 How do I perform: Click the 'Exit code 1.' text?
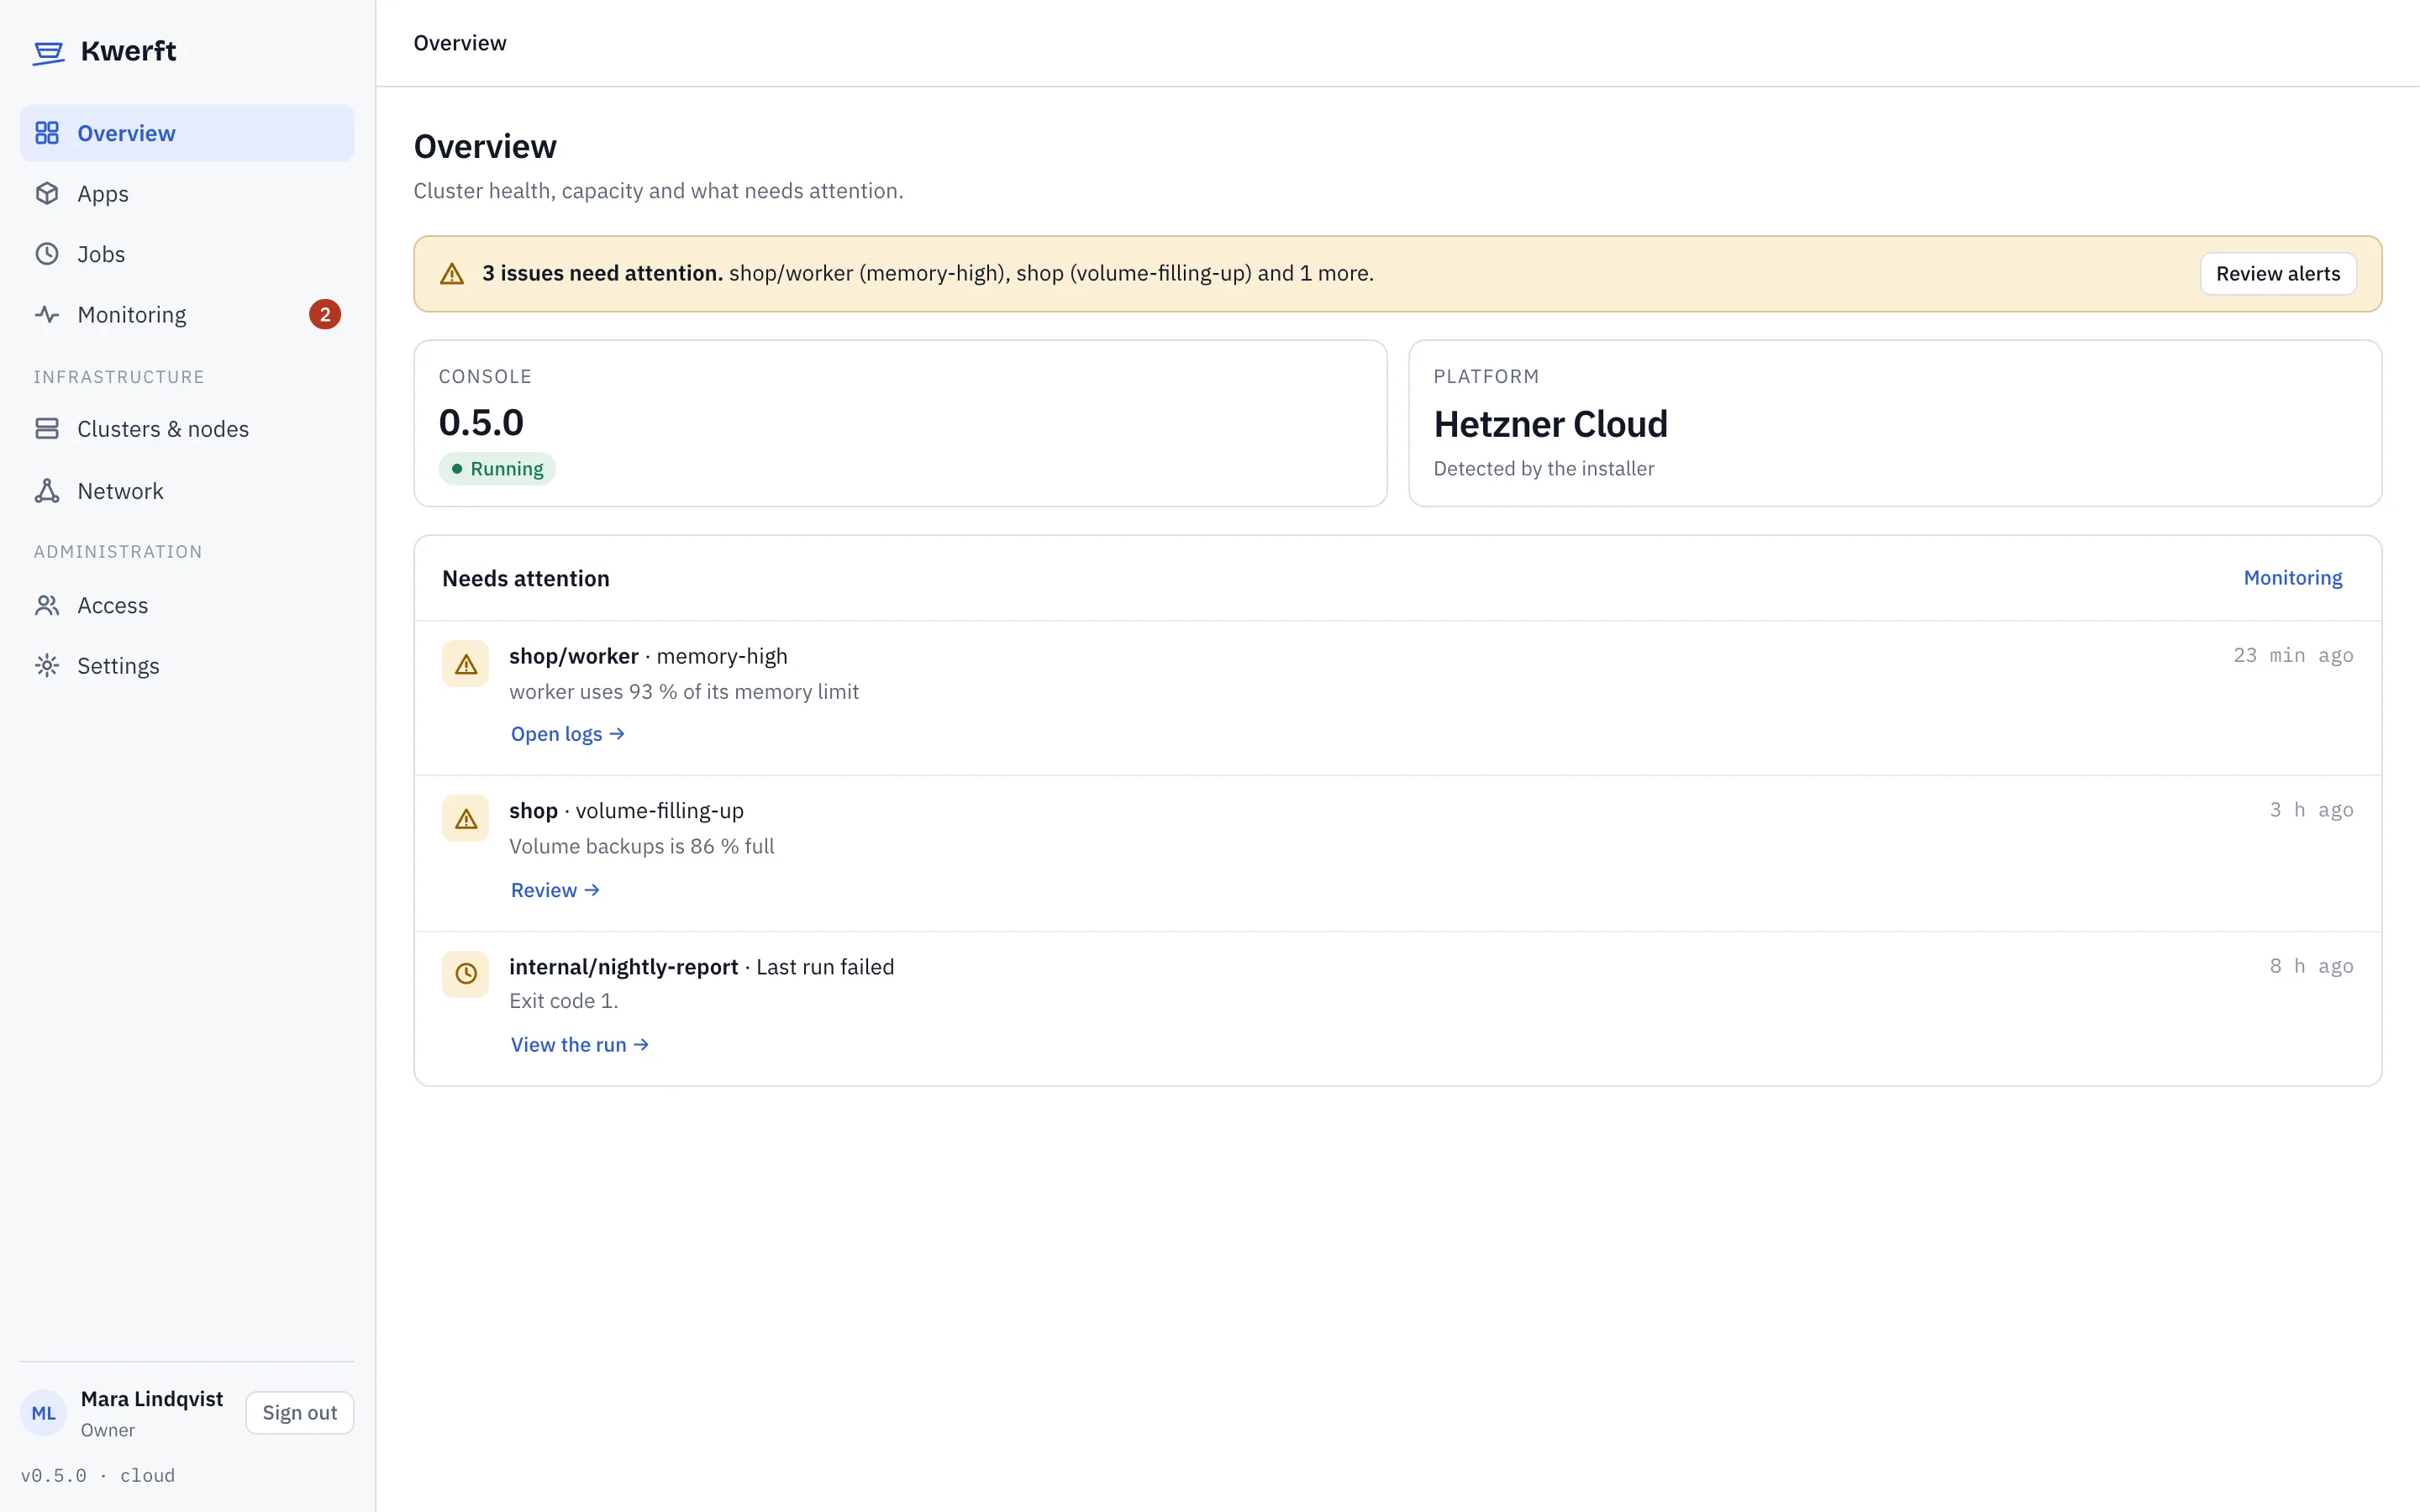(564, 1001)
